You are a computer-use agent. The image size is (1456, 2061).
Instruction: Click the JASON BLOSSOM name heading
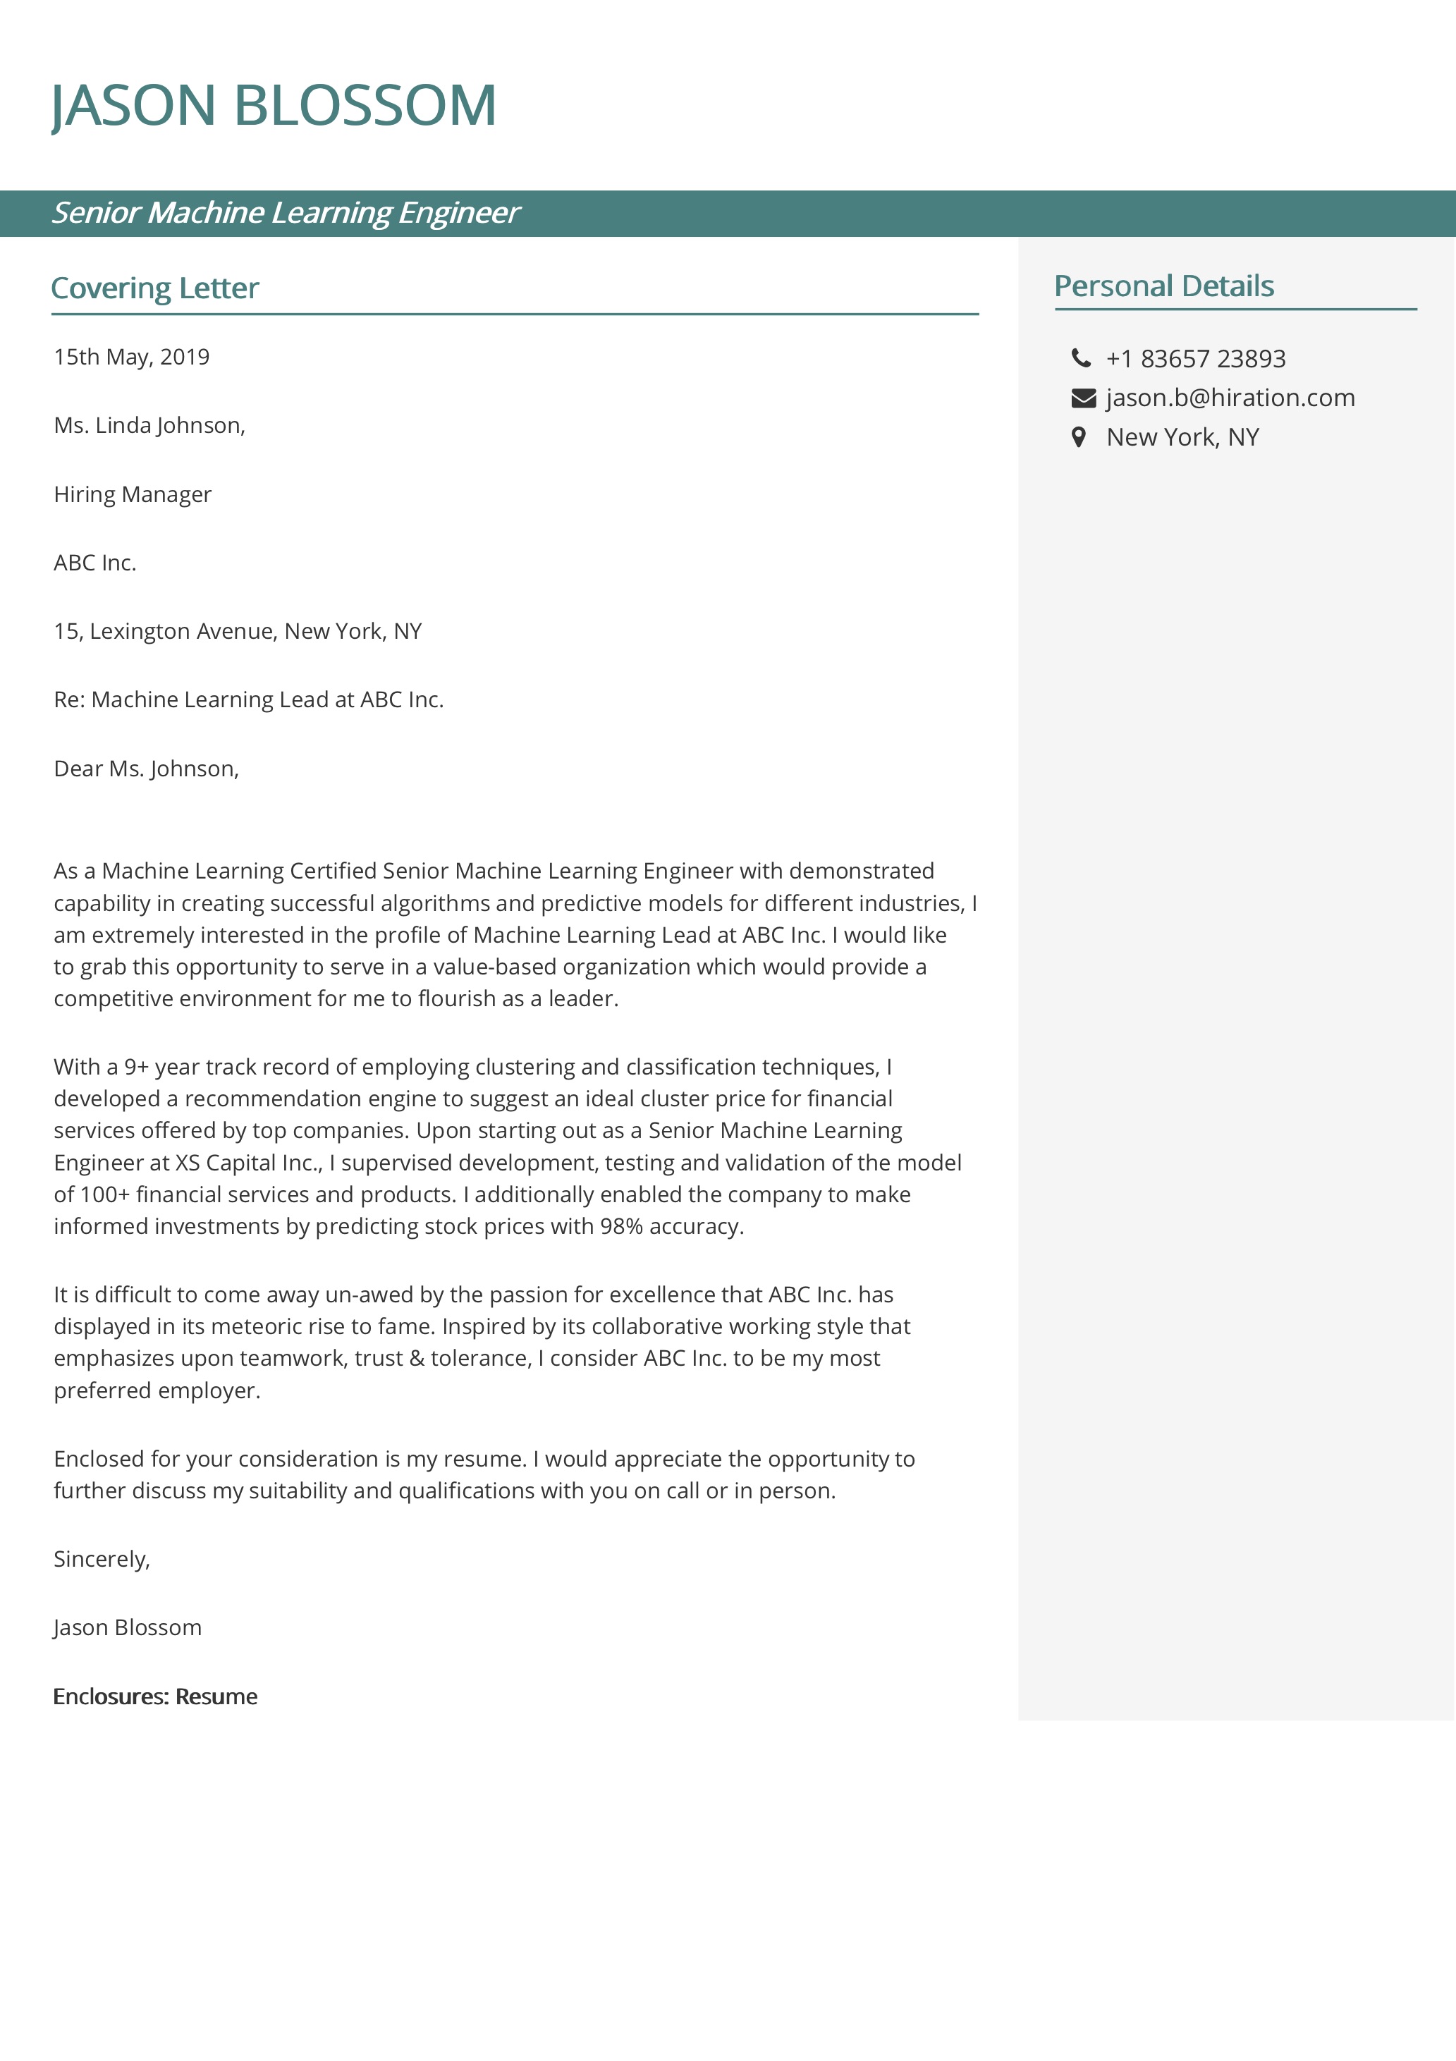(274, 105)
